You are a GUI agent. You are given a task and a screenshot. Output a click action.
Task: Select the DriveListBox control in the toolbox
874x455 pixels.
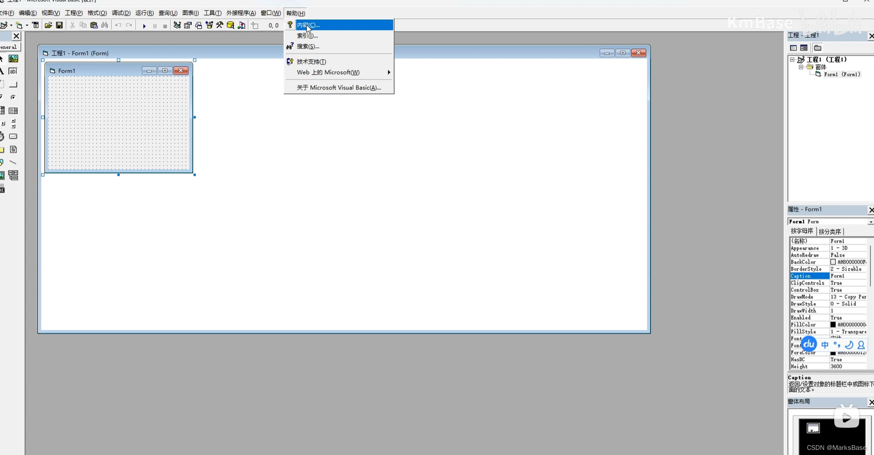click(13, 136)
